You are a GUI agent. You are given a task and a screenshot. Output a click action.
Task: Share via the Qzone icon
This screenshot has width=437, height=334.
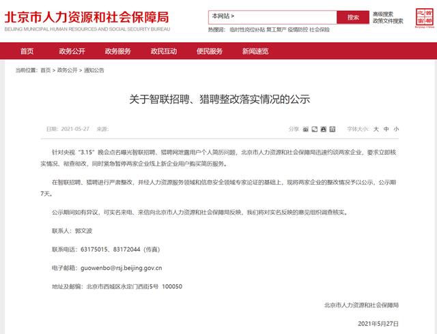(x=333, y=129)
